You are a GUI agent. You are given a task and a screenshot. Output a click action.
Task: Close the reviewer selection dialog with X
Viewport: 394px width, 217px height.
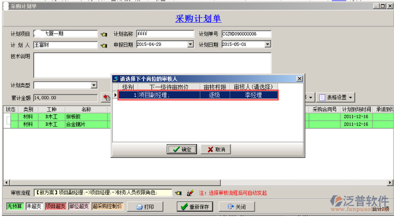click(x=299, y=78)
